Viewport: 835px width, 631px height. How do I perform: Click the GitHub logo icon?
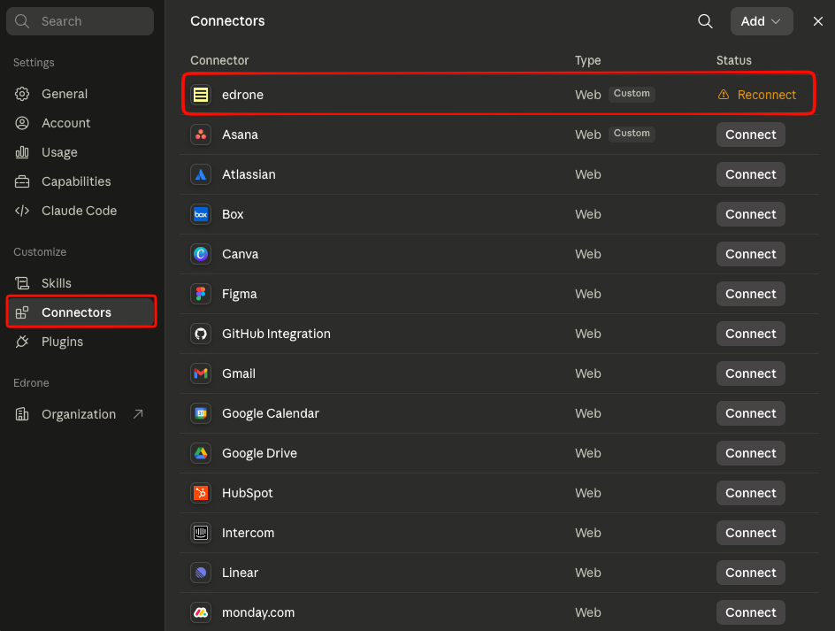(x=201, y=334)
